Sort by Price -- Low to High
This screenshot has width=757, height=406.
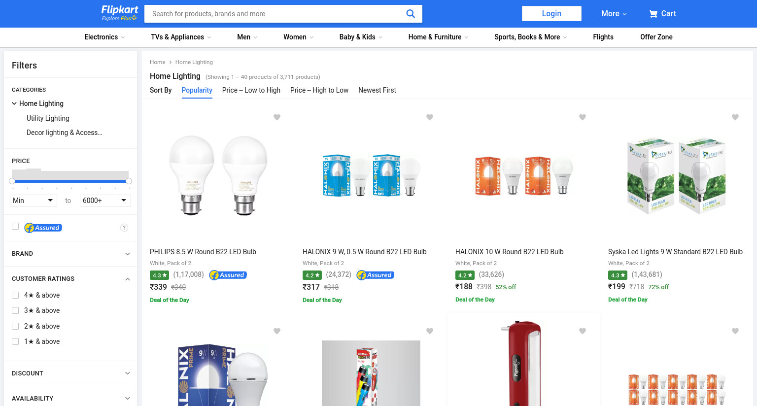pos(251,90)
